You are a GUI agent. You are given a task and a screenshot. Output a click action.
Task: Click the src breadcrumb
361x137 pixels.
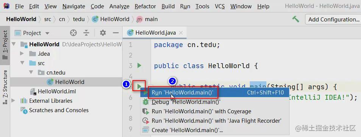[48, 19]
